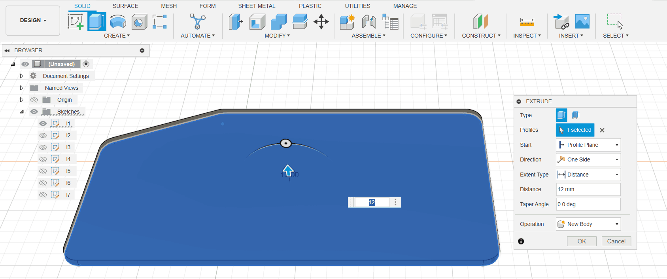Screen dimensions: 667x279
Task: Expand the Origin tree node
Action: (x=22, y=100)
